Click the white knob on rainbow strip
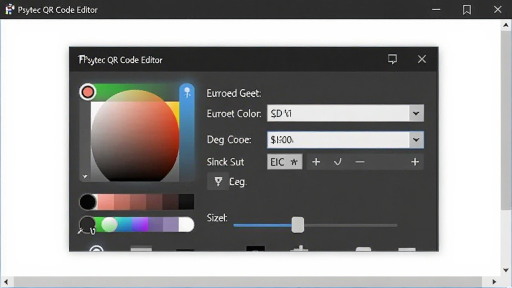 pos(109,224)
